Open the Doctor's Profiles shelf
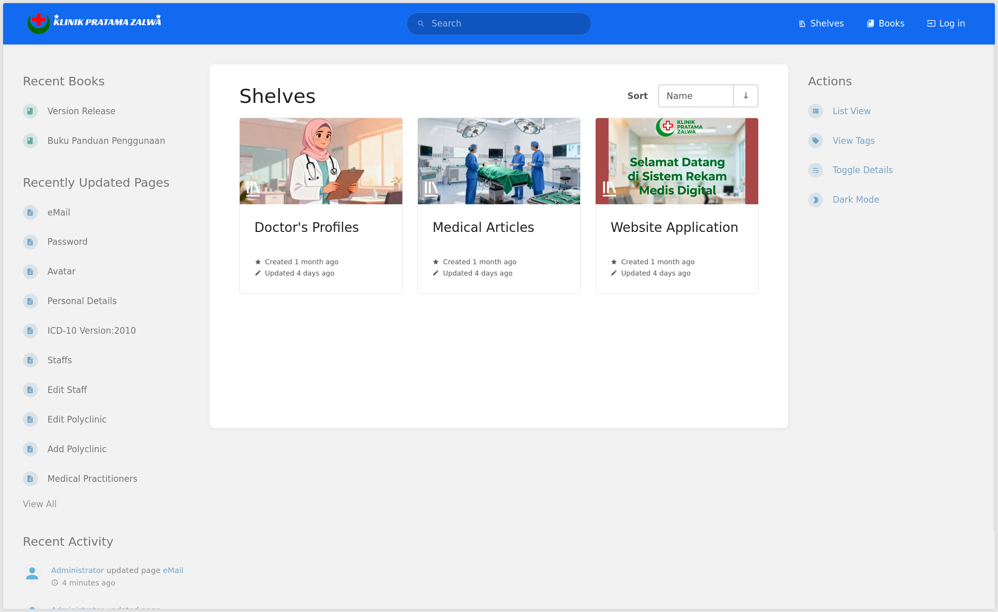The image size is (998, 612). [x=306, y=227]
